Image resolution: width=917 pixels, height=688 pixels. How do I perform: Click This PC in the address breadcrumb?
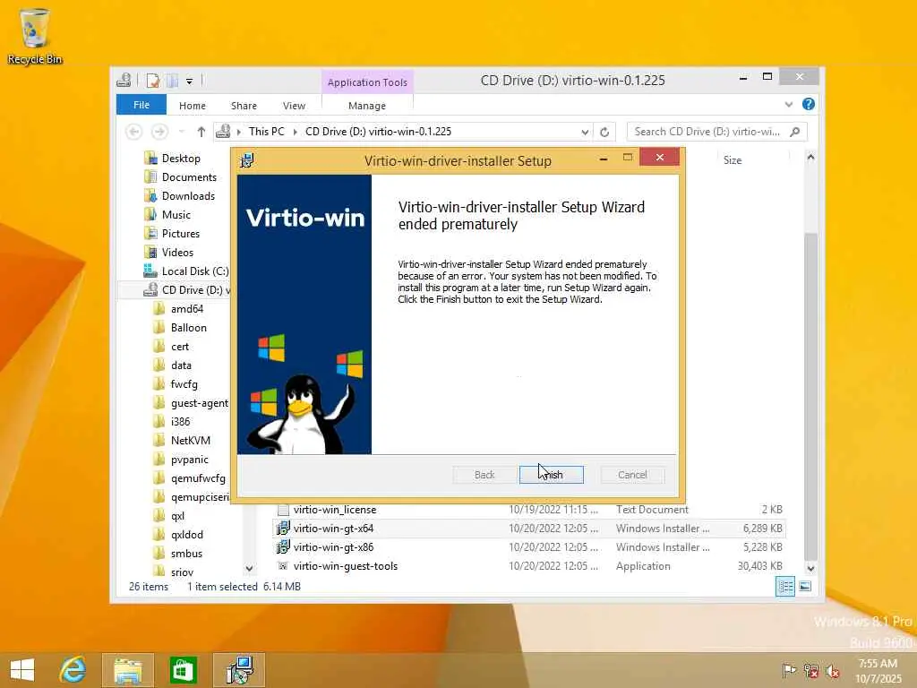coord(266,132)
